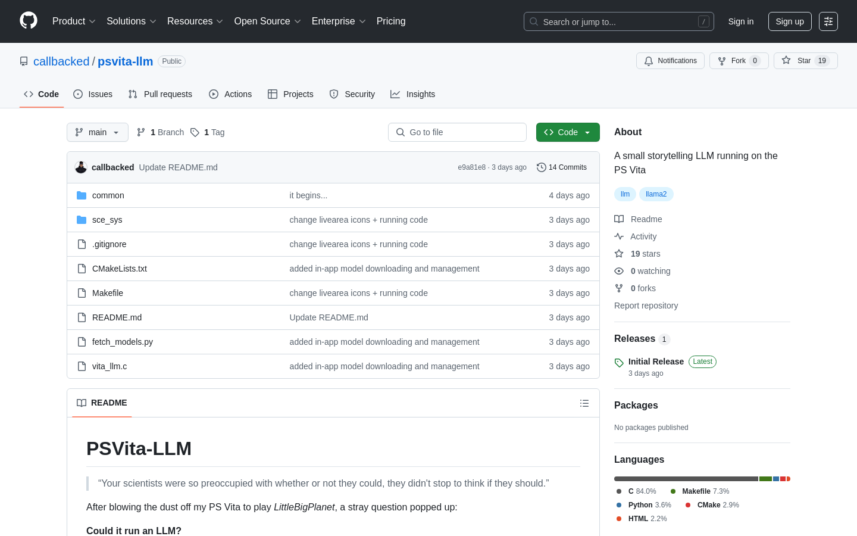Click the Sign up button
Screen dimensions: 857x536
(x=790, y=21)
